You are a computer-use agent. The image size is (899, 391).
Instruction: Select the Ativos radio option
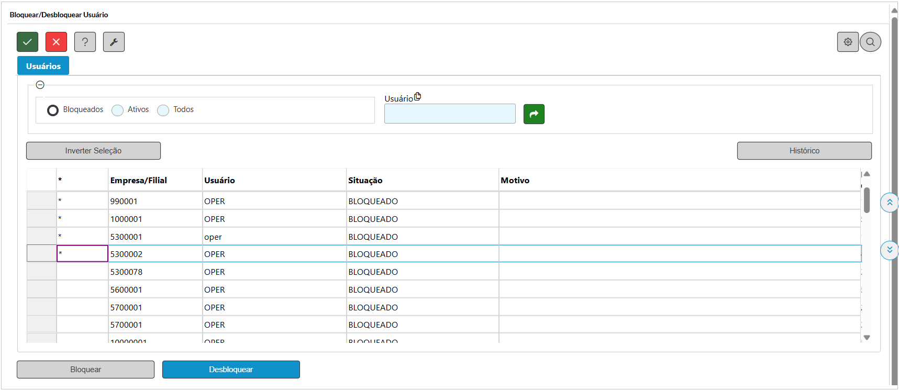[x=118, y=110]
